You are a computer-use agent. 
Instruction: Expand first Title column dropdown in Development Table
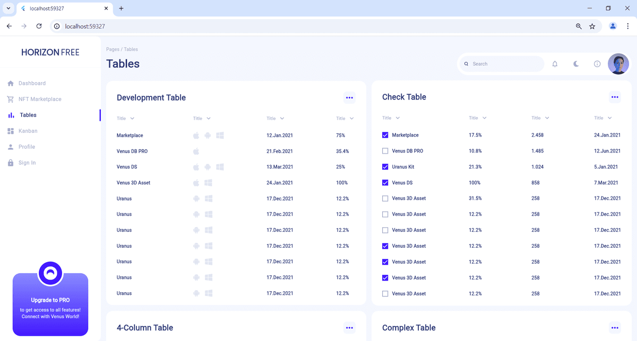[x=132, y=119]
